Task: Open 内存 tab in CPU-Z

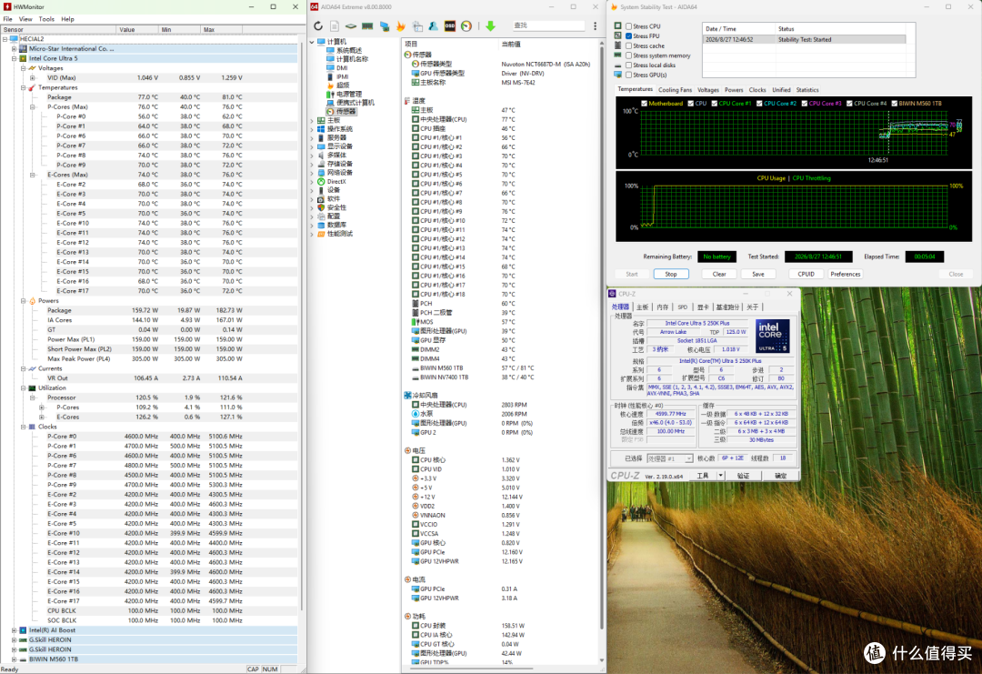Action: (x=661, y=307)
